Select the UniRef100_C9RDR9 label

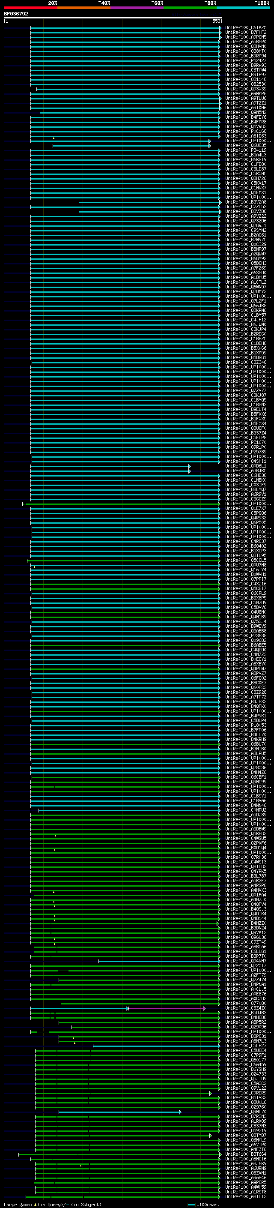tap(245, 1093)
